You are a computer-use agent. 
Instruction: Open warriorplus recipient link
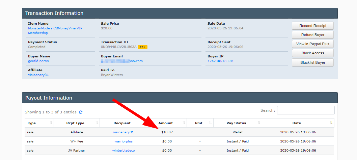pyautogui.click(x=123, y=141)
